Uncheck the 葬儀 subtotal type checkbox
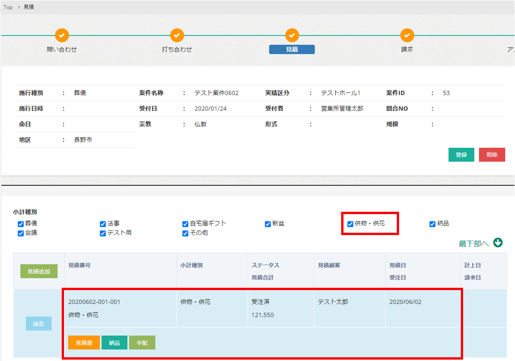 coord(21,224)
